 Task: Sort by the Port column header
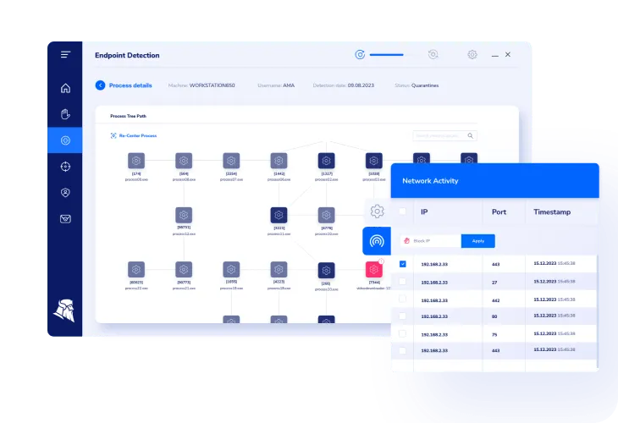[x=499, y=211]
